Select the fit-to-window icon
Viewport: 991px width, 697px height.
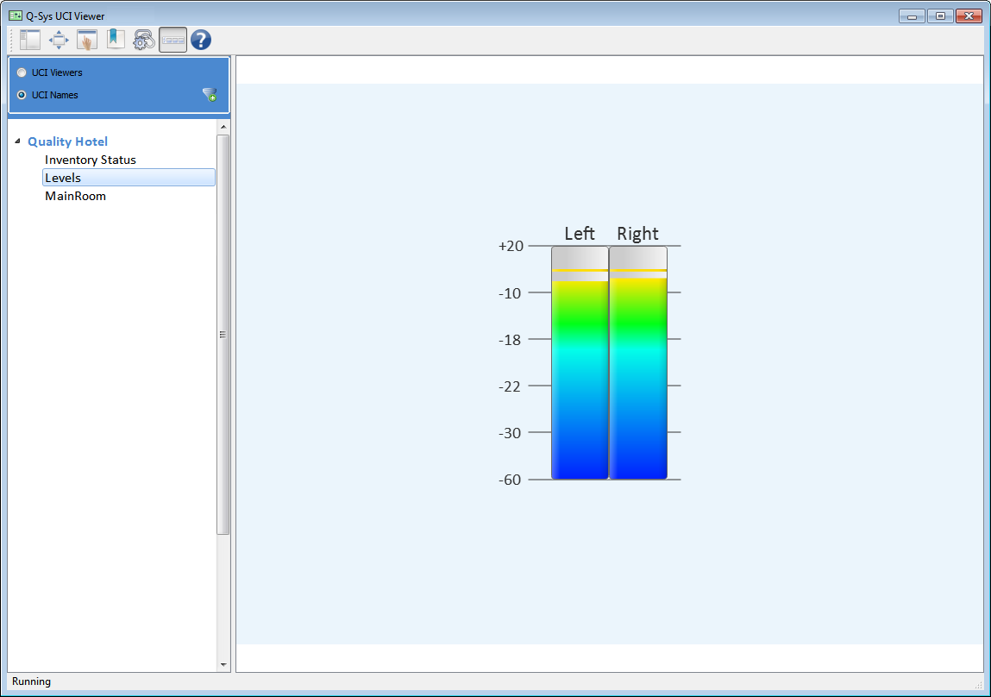point(58,39)
